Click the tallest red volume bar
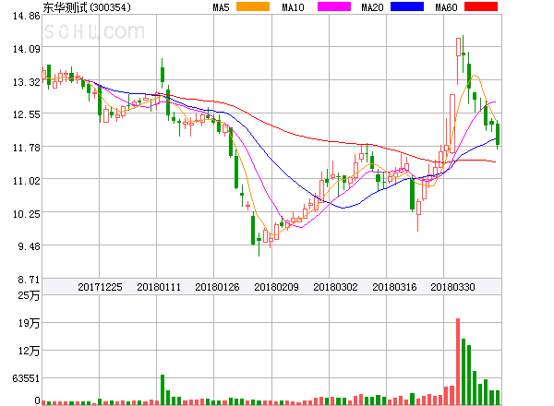Viewport: 554px width, 406px height. [458, 362]
